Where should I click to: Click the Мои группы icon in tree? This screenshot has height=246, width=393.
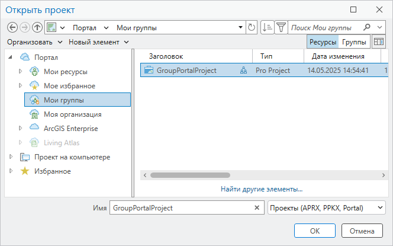[34, 100]
